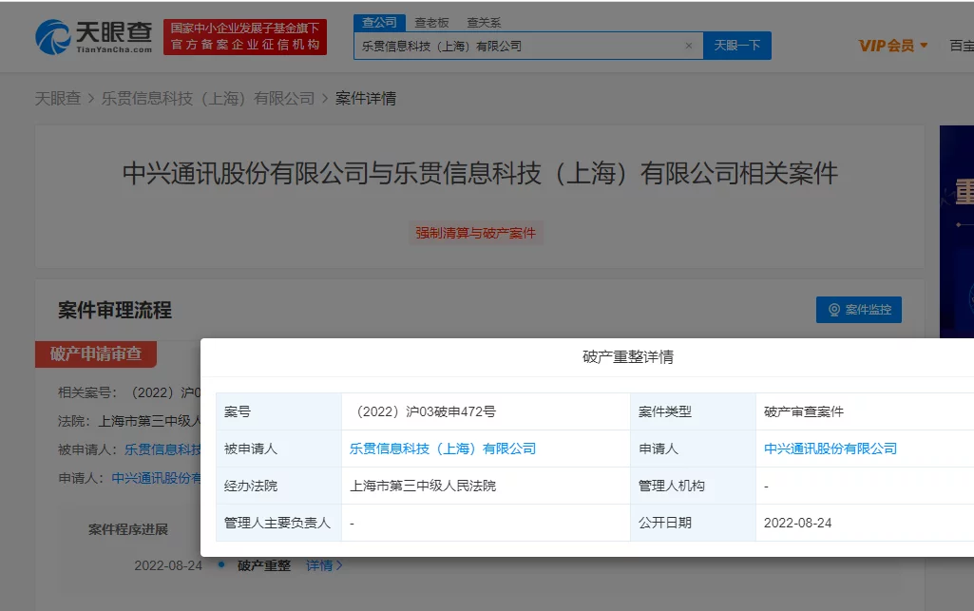Click the TianYanCha logo
This screenshot has width=974, height=611.
(x=94, y=37)
